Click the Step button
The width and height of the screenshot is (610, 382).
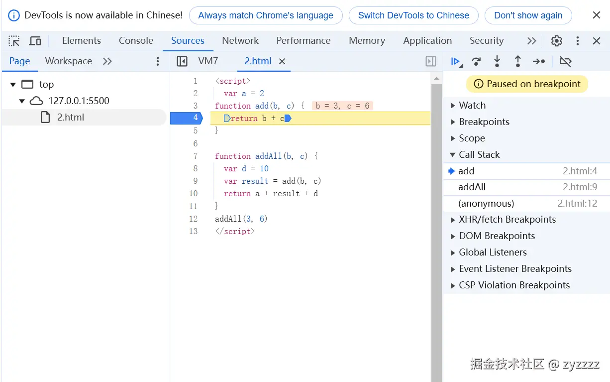tap(539, 61)
